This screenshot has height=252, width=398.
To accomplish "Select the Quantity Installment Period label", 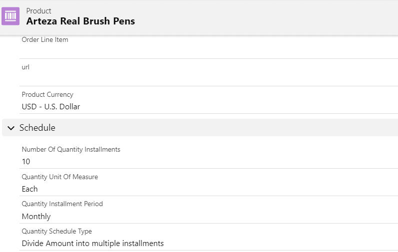I will point(62,204).
